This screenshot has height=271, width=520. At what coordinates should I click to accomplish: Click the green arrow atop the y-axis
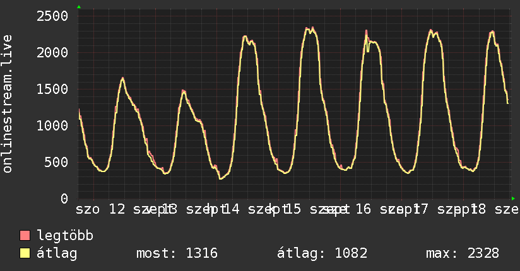[x=79, y=7]
